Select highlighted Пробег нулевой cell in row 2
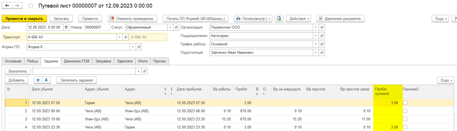 click(x=387, y=111)
